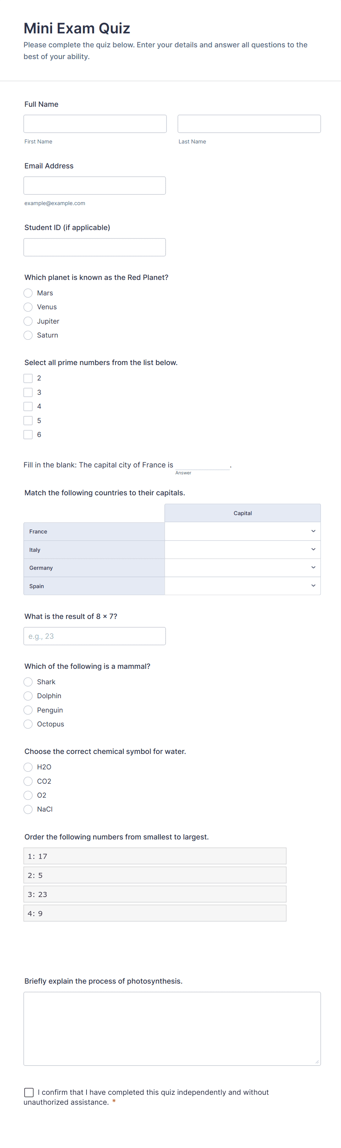Choose Dolphin as the mammal
Screen dimensions: 341x1148
[x=28, y=696]
